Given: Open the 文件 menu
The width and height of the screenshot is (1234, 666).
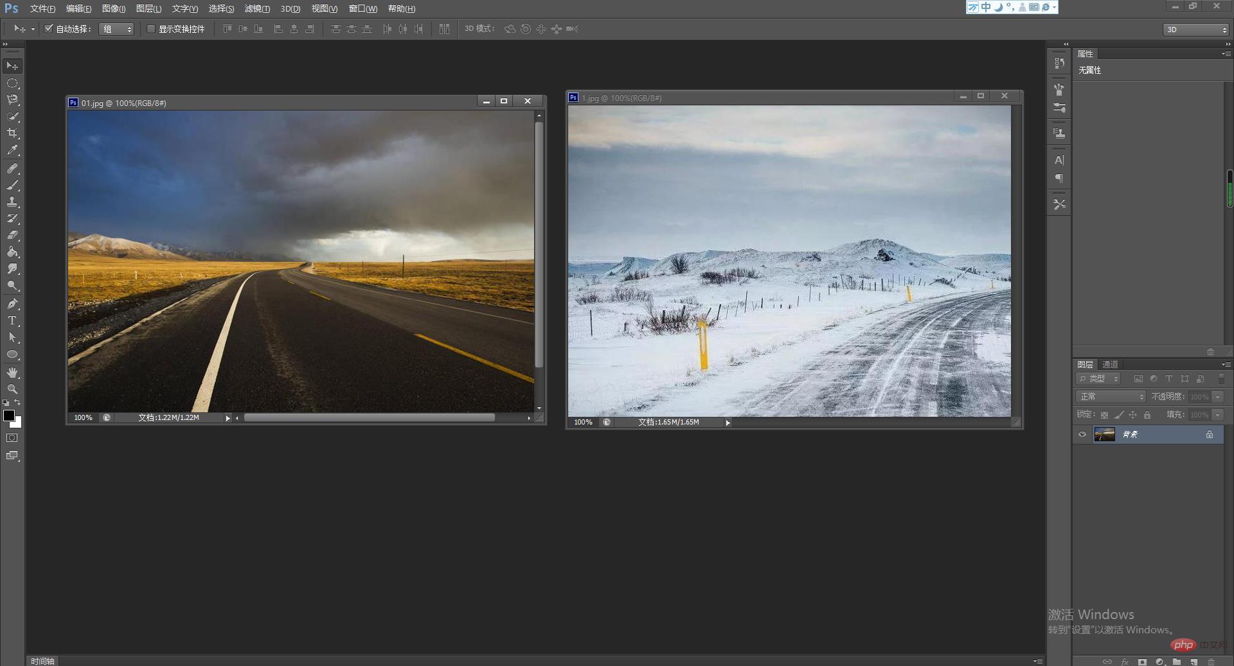Looking at the screenshot, I should coord(42,9).
